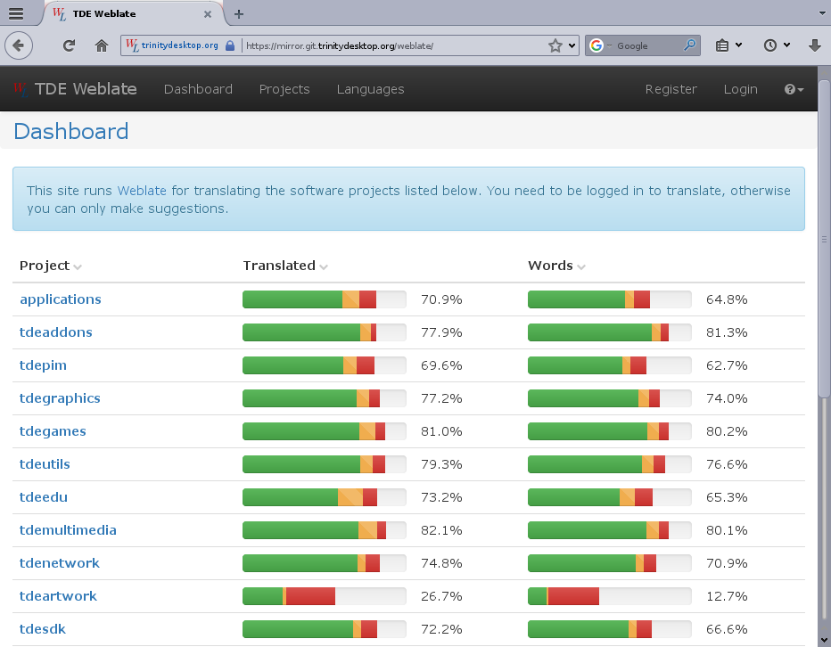
Task: Open the tdesdk project
Action: point(43,629)
